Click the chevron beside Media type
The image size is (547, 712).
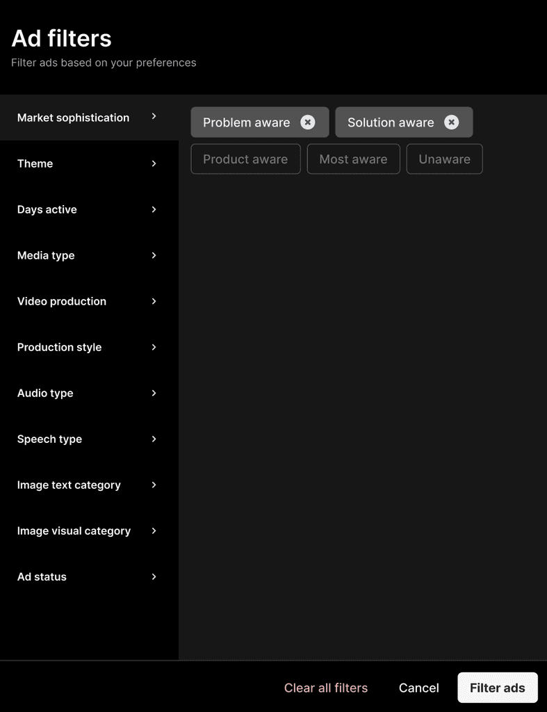coord(154,255)
